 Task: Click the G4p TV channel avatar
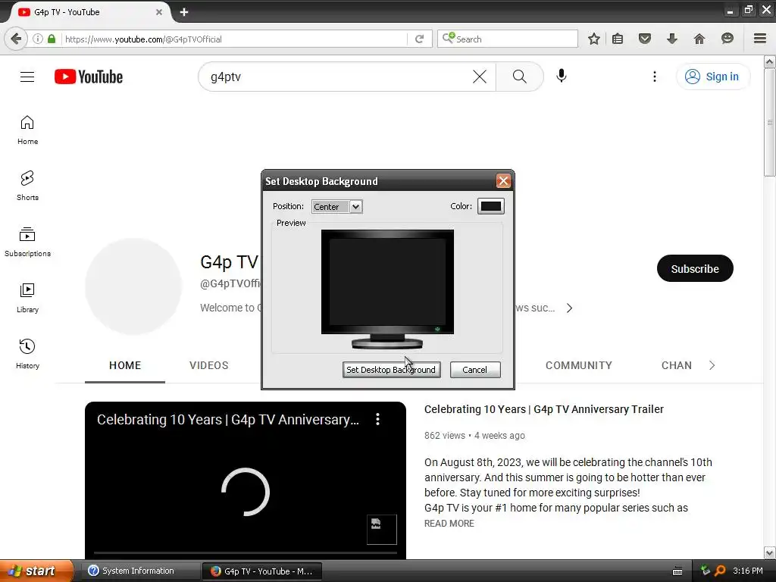(133, 286)
